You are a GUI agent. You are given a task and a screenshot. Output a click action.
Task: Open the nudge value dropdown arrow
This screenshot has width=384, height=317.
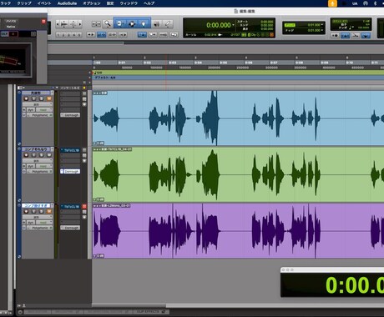(322, 30)
